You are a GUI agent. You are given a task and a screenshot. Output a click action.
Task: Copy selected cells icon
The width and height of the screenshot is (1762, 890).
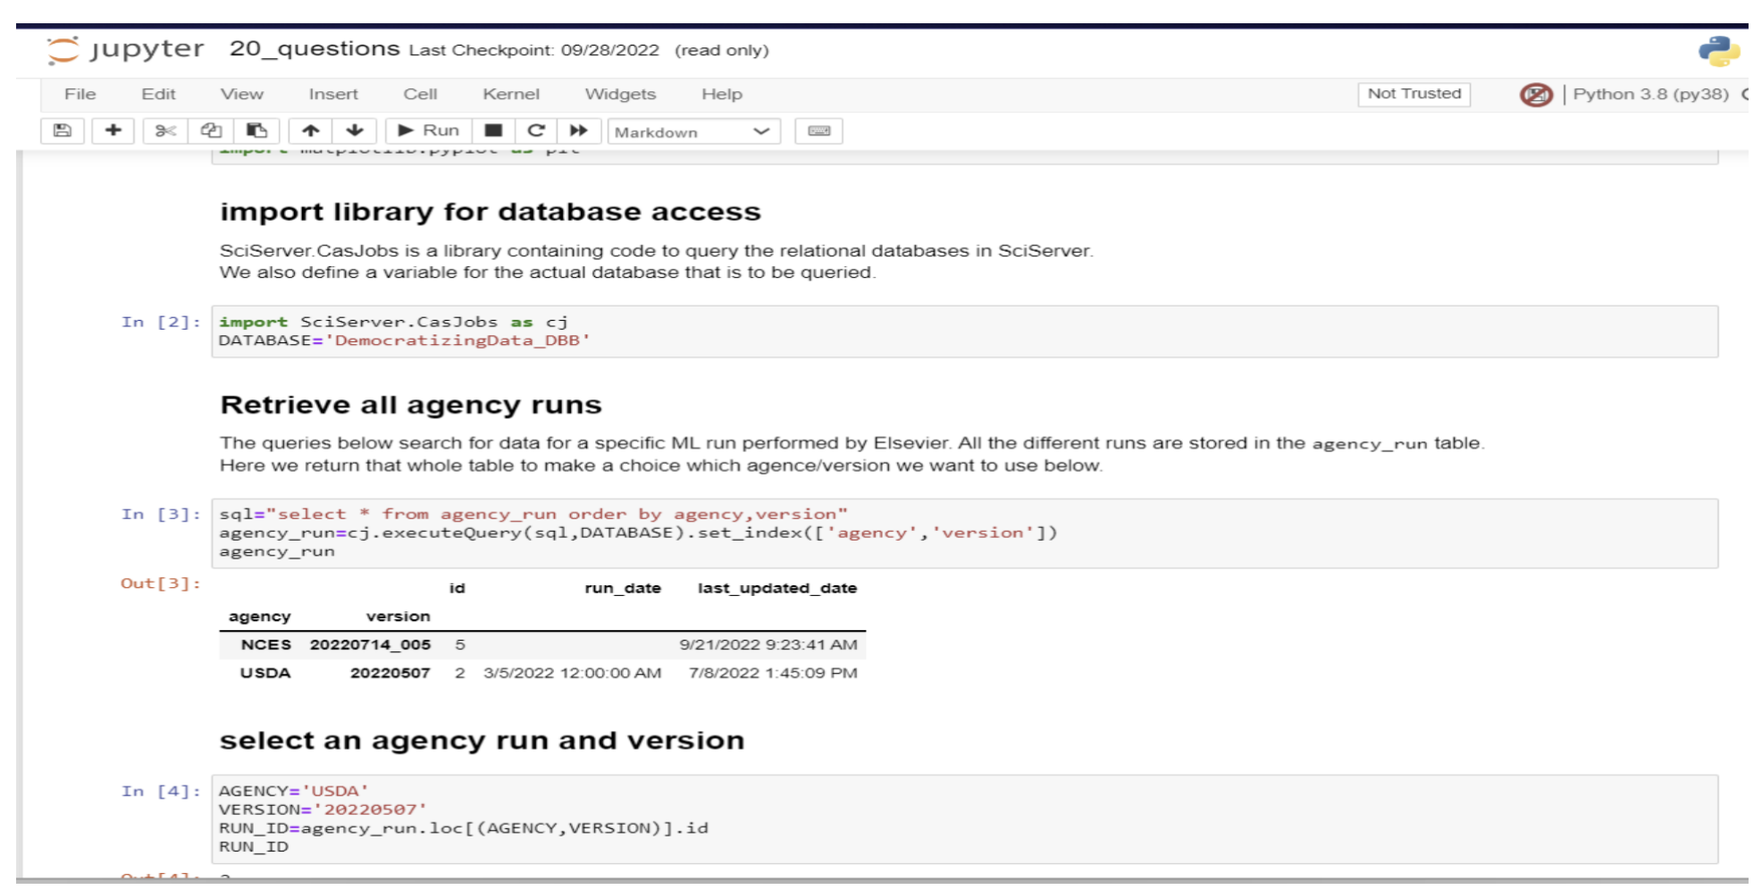(x=211, y=130)
